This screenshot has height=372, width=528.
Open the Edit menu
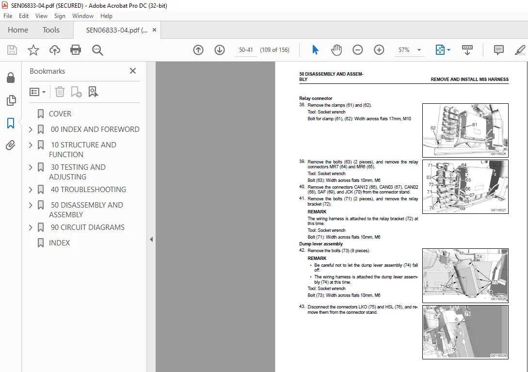pyautogui.click(x=24, y=16)
